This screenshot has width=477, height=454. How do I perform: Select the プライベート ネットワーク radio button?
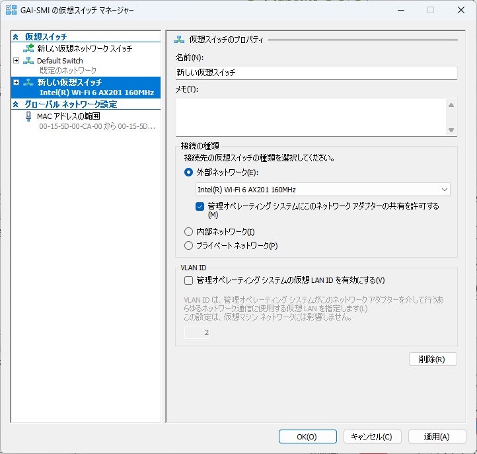tap(188, 246)
